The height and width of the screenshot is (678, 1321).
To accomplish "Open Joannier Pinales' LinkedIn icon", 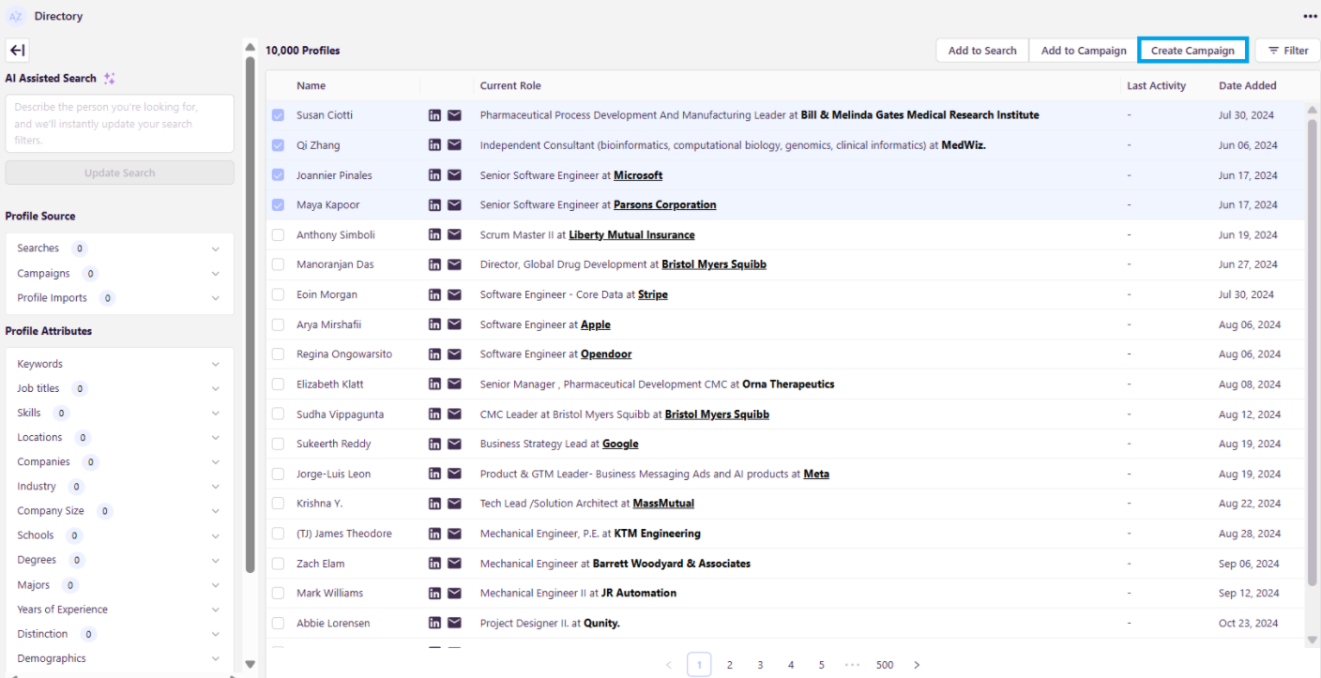I will point(434,175).
